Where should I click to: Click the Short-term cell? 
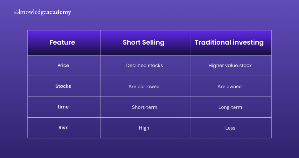144,107
